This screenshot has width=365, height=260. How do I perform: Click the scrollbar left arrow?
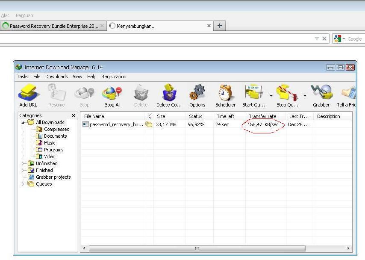[84, 248]
